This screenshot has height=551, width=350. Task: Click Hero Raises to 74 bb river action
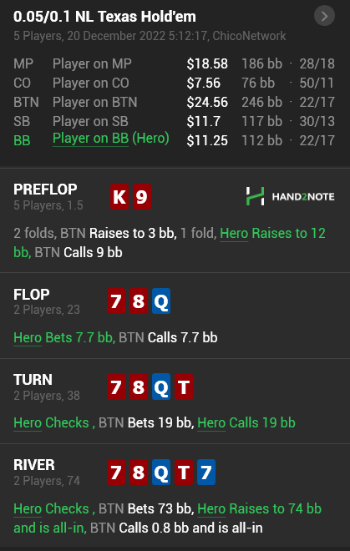click(x=259, y=508)
